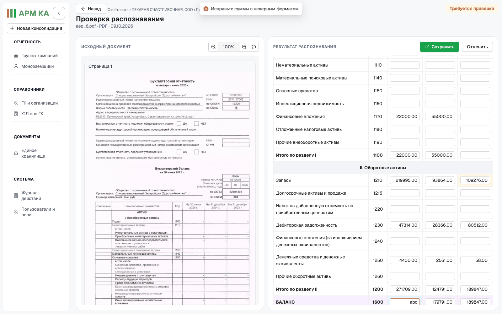Open Пользователи и роли settings
Image resolution: width=502 pixels, height=314 pixels.
36,212
